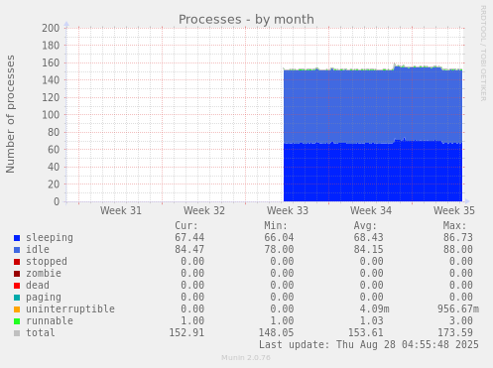Viewport: 493px width, 368px height.
Task: Click the y-axis label 100
Action: [x=51, y=115]
